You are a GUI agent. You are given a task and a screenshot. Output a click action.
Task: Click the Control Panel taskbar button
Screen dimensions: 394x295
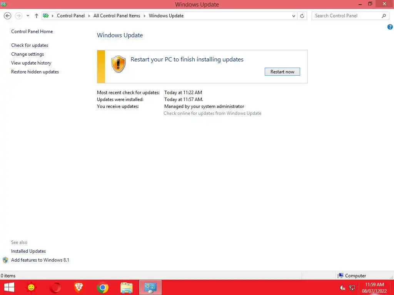coord(150,287)
